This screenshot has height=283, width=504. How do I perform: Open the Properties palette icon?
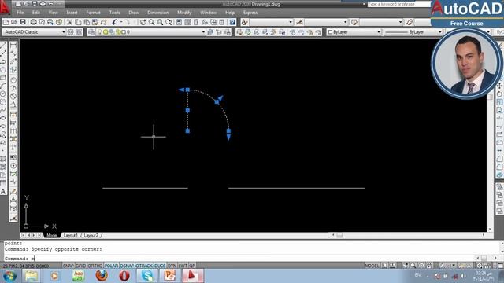pos(179,22)
